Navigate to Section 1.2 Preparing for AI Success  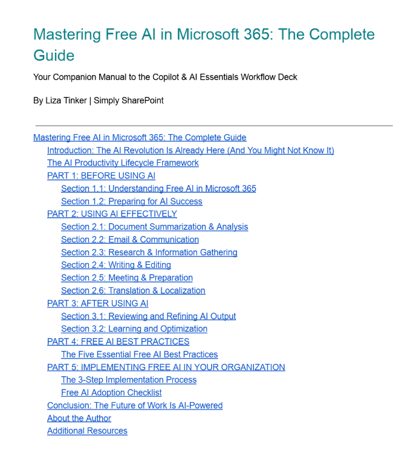[x=131, y=201]
